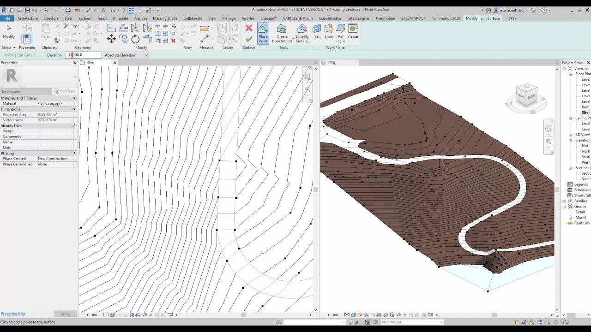Click the Align tool icon
Viewport: 591px width, 332px height.
pos(111,28)
